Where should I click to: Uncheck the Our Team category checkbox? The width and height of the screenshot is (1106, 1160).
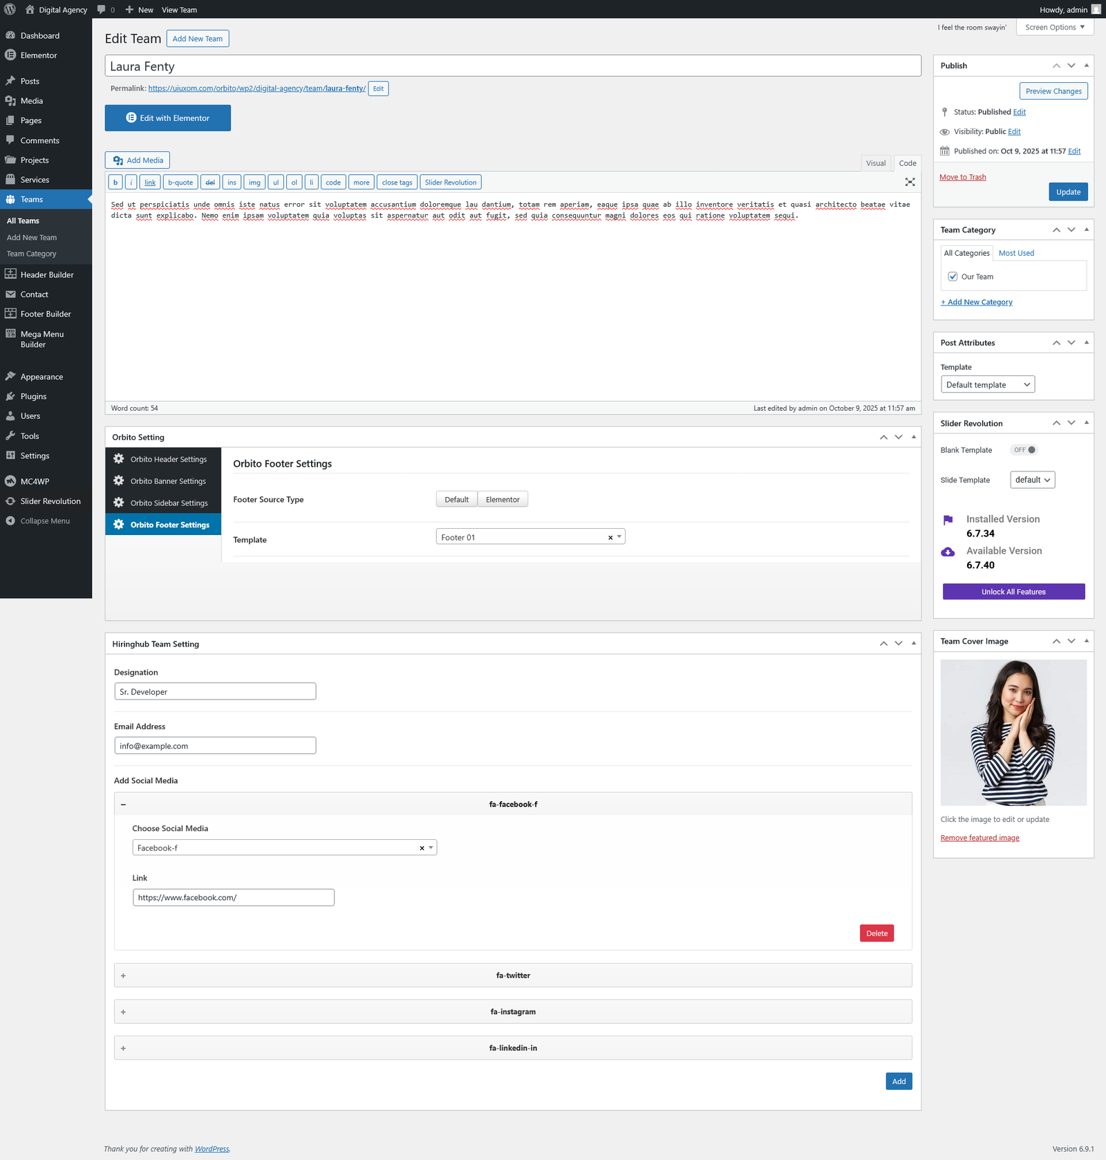coord(953,277)
